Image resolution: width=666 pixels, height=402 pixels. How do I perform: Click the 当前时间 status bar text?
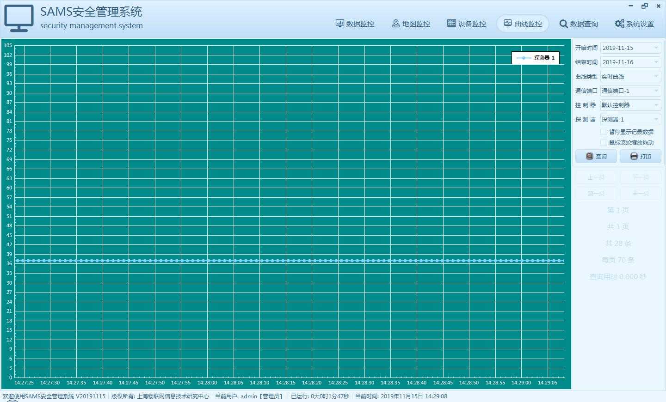[401, 396]
